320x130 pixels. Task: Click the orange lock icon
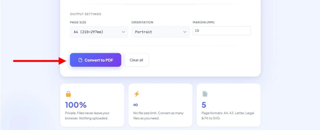coord(68,94)
